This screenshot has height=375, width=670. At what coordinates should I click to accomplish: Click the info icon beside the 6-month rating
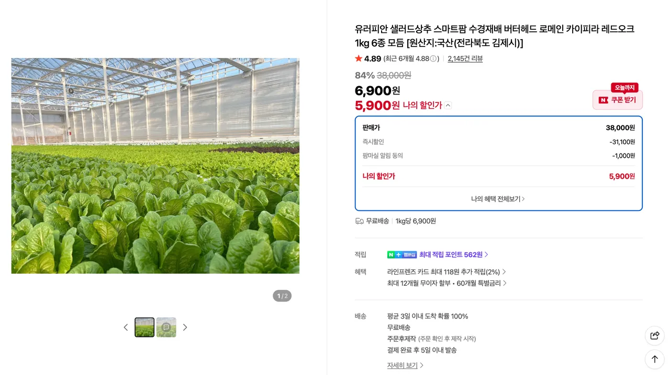click(433, 59)
